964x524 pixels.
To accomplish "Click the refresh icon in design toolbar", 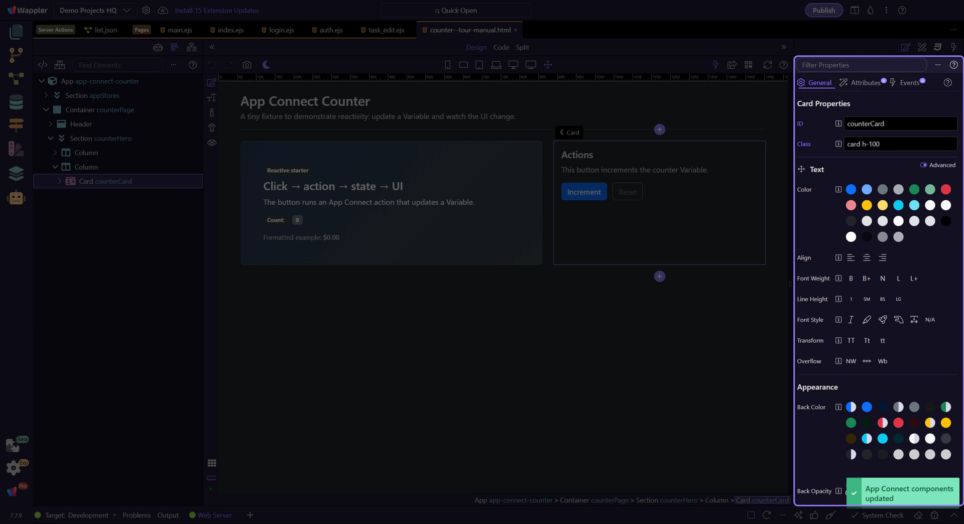I will tap(767, 65).
